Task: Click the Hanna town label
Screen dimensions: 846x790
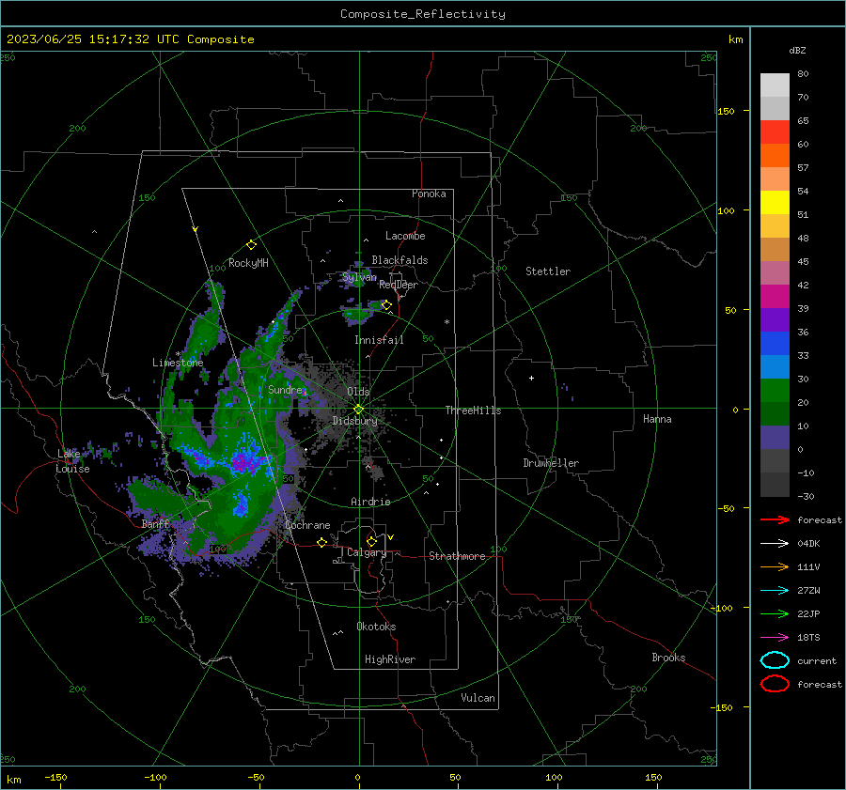Action: [657, 419]
